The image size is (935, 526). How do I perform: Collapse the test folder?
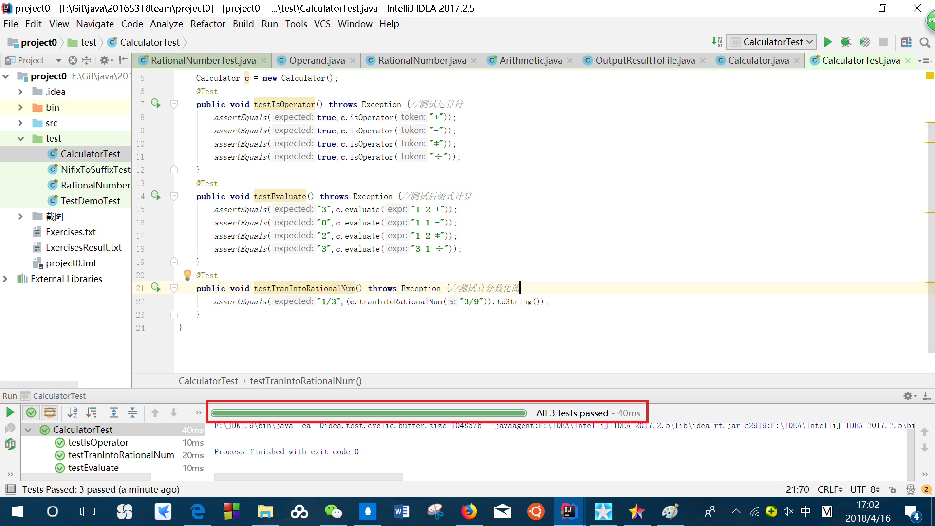(20, 138)
